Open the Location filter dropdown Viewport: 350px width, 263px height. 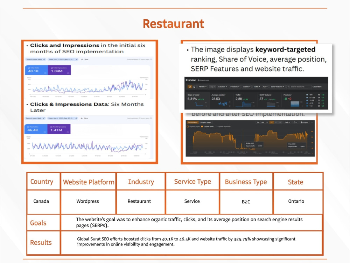(x=223, y=87)
